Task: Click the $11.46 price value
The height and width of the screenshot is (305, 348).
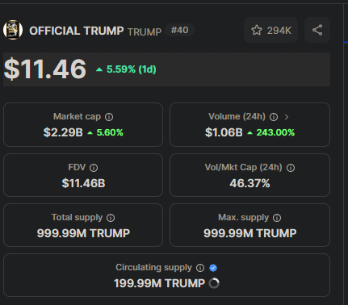Action: click(45, 69)
